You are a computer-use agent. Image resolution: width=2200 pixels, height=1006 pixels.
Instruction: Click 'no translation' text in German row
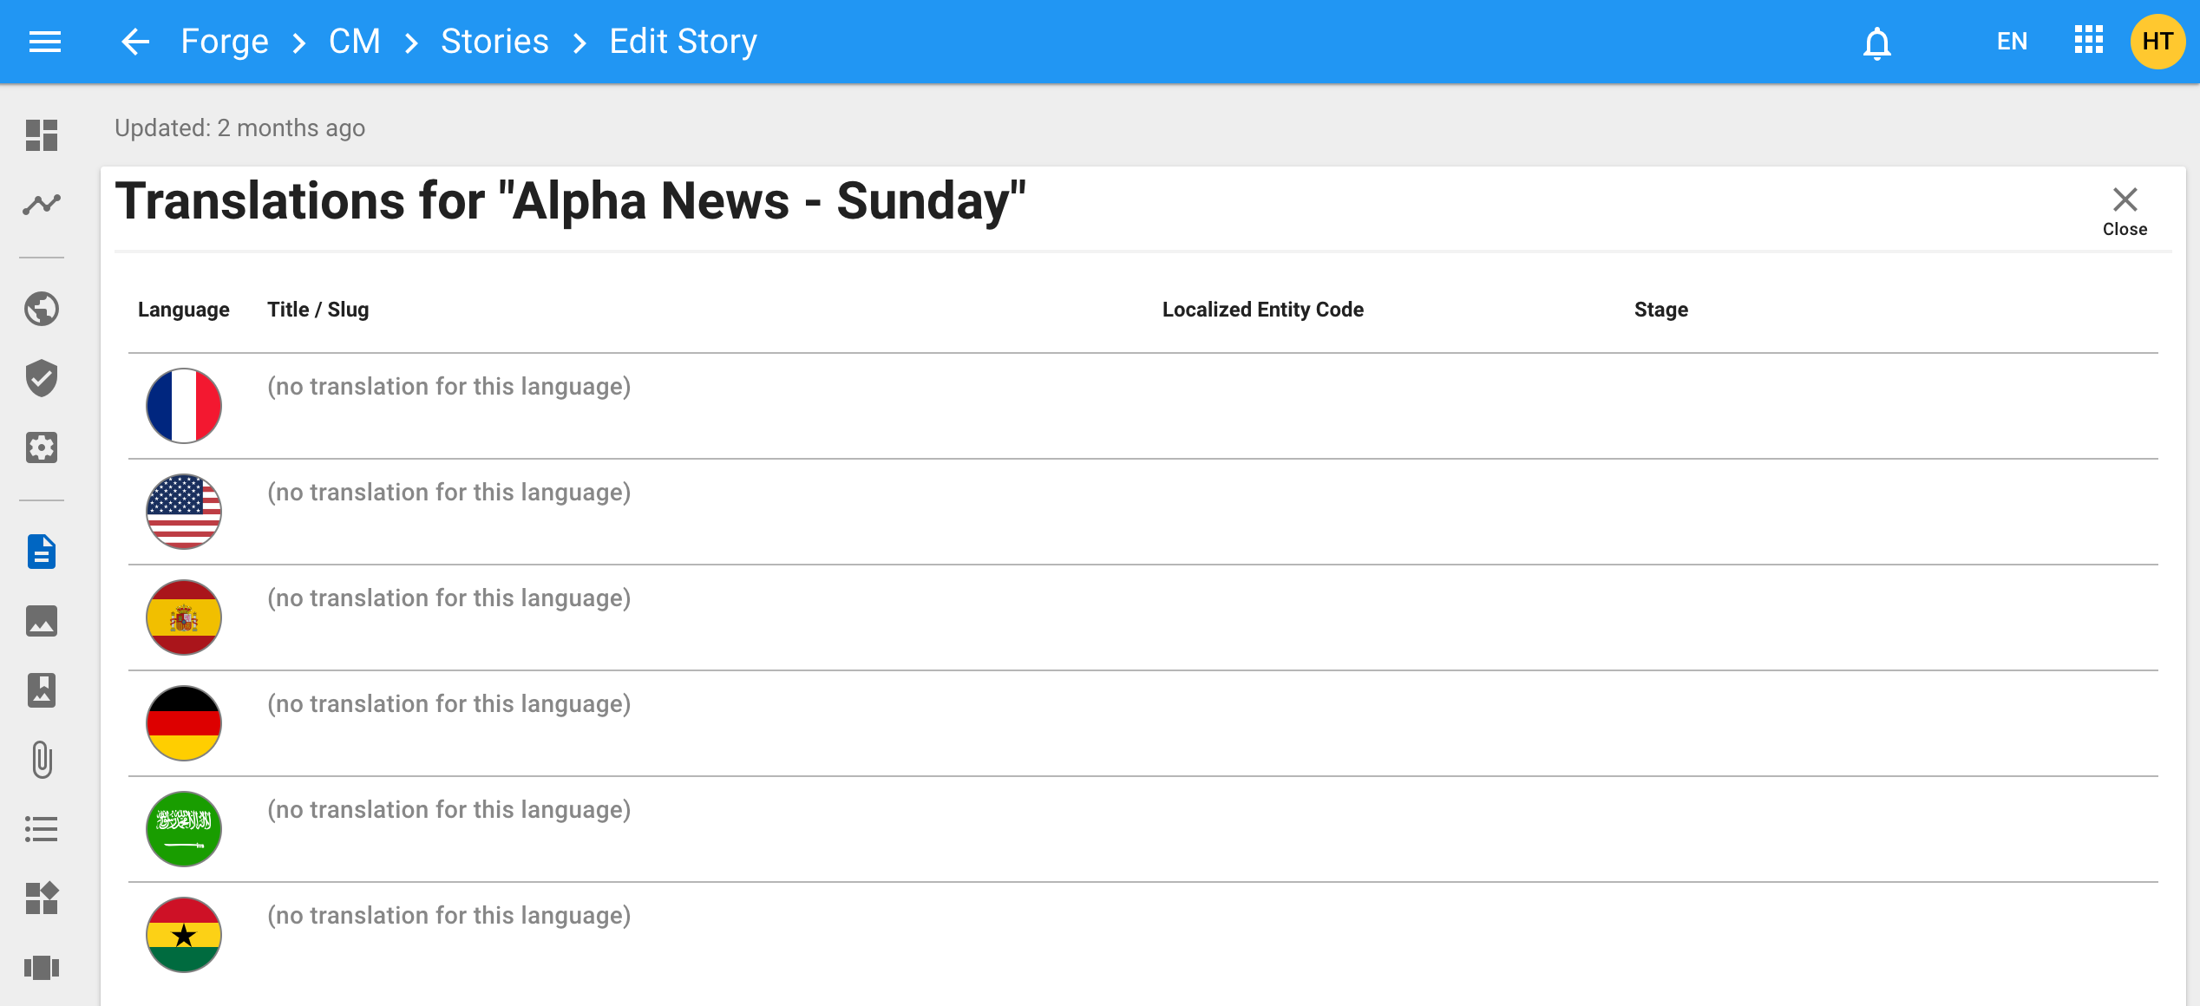tap(449, 704)
